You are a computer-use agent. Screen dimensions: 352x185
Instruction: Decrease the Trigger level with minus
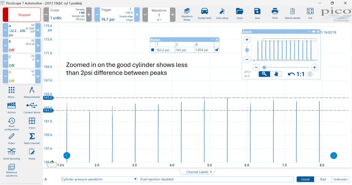pyautogui.click(x=97, y=14)
